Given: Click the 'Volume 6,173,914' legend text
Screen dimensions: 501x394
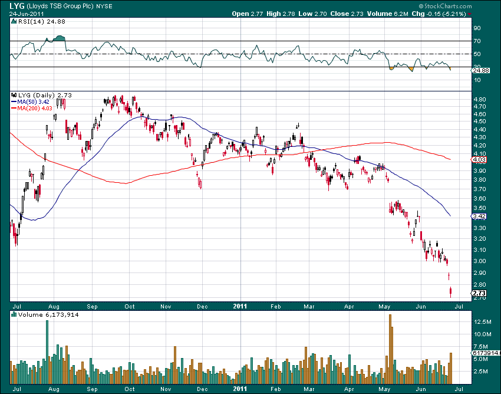Looking at the screenshot, I should point(48,315).
